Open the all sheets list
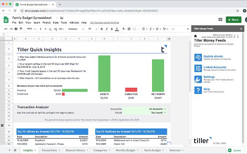Screen dimensions: 247x154 (15, 150)
